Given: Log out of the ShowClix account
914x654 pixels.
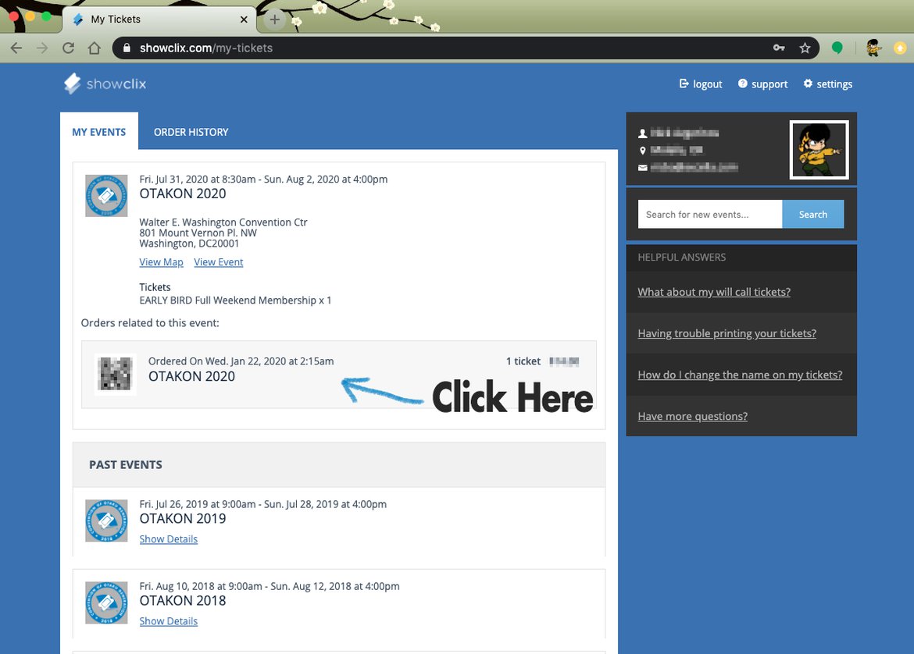Looking at the screenshot, I should point(701,84).
